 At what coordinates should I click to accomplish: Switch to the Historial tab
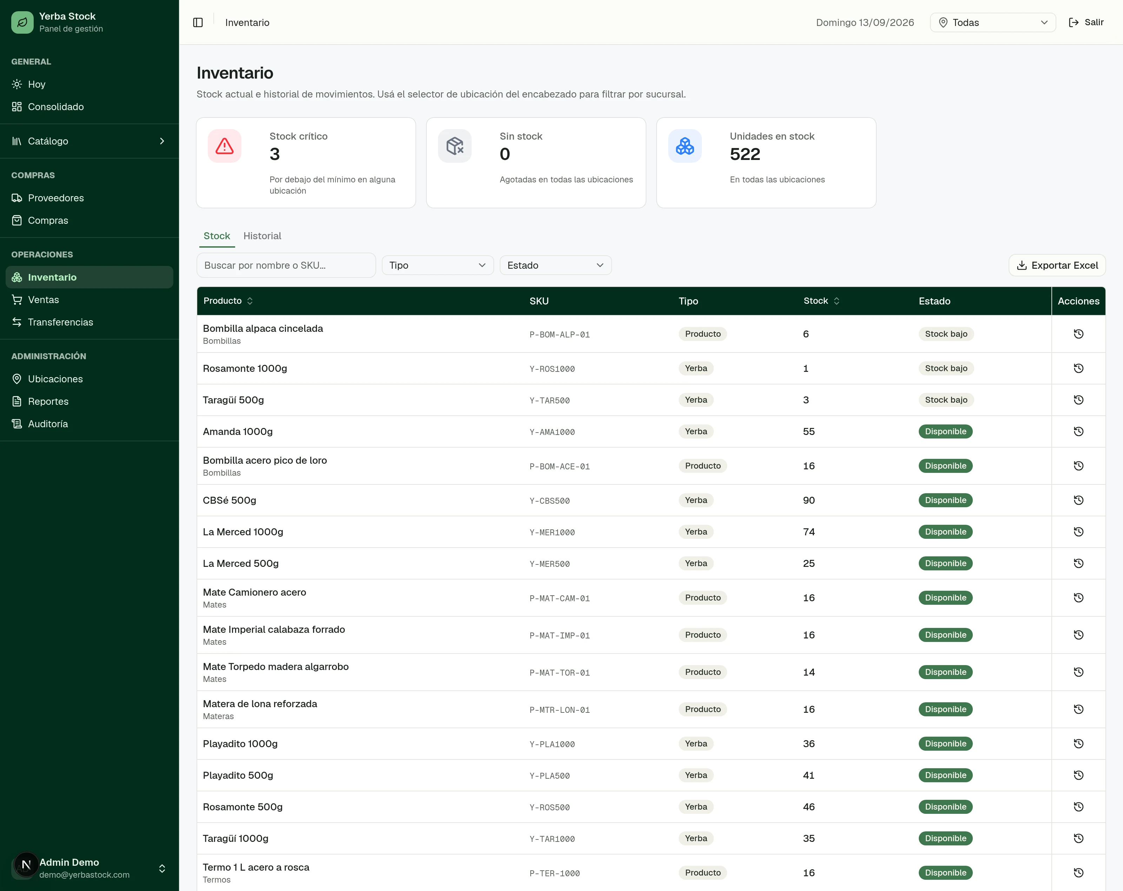click(x=262, y=236)
